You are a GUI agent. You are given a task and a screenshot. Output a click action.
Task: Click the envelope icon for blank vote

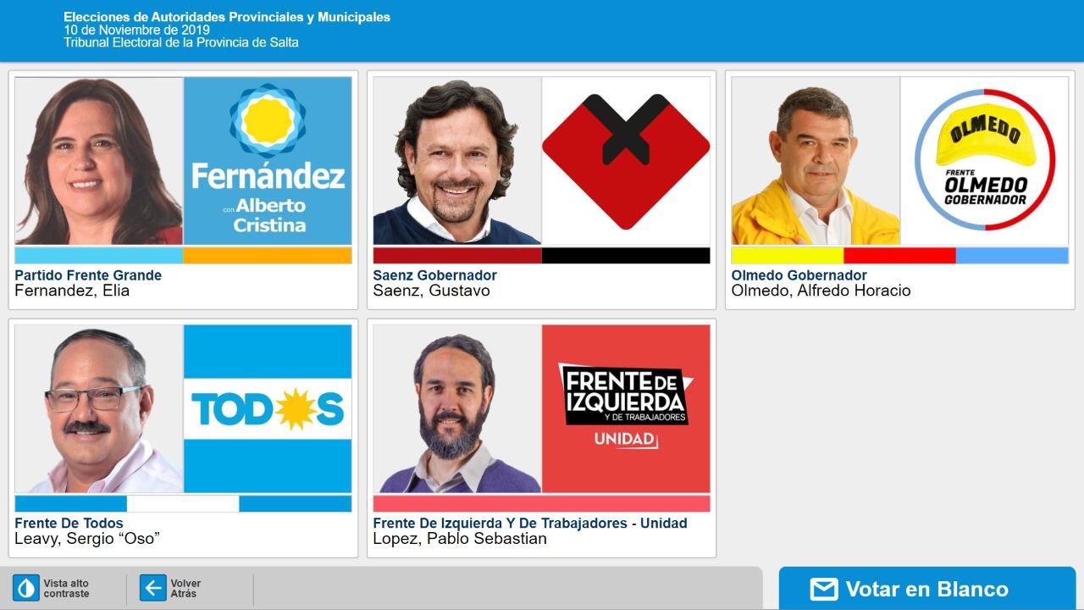coord(824,589)
